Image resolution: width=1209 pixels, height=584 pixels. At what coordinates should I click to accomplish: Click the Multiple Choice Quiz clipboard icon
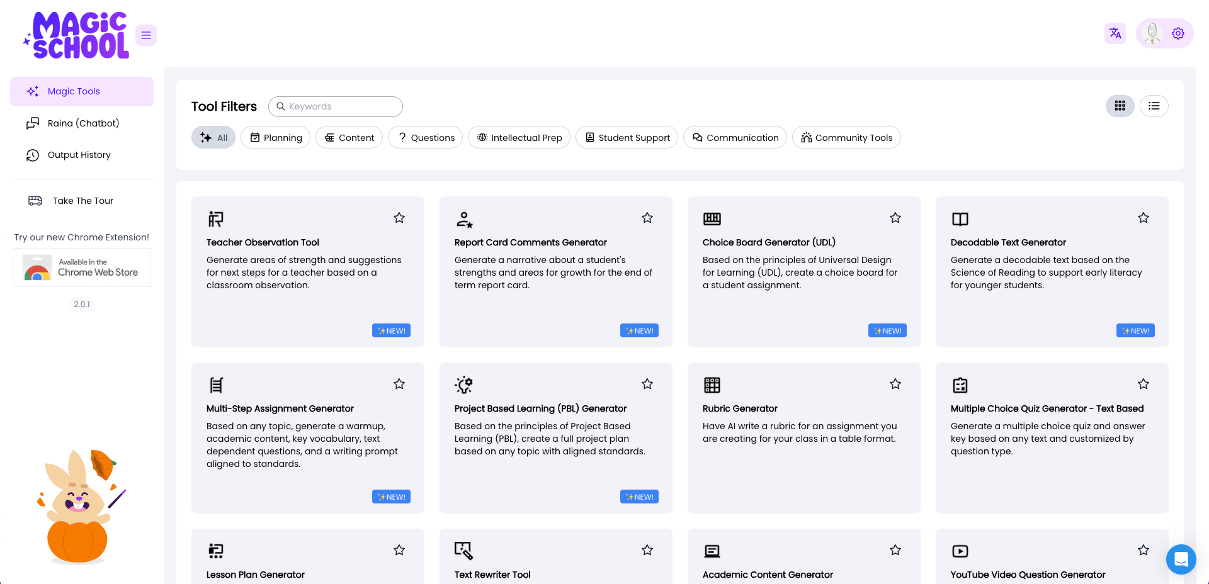pyautogui.click(x=960, y=385)
